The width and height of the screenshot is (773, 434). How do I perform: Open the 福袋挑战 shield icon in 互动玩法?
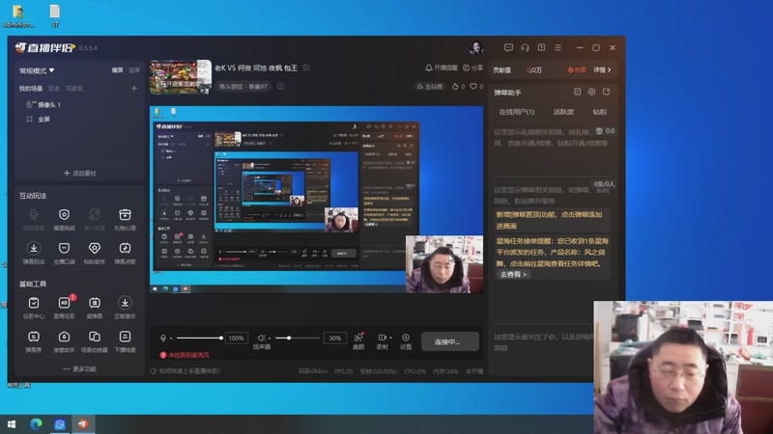64,215
